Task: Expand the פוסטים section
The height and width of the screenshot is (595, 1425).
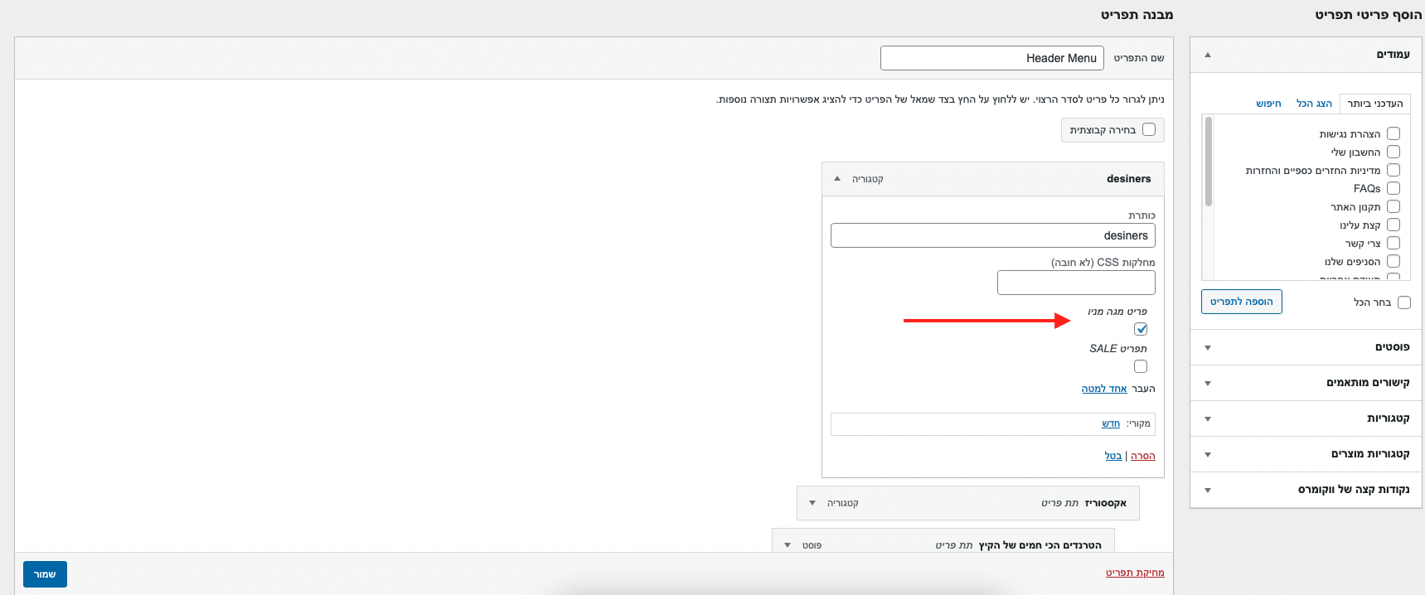Action: (x=1208, y=347)
